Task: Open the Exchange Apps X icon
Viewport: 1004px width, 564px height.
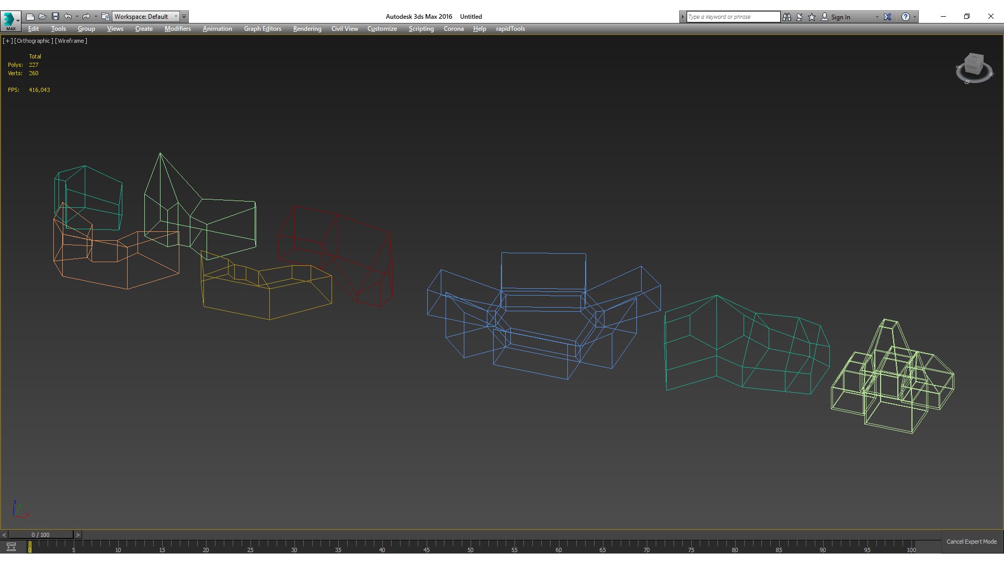Action: click(887, 17)
